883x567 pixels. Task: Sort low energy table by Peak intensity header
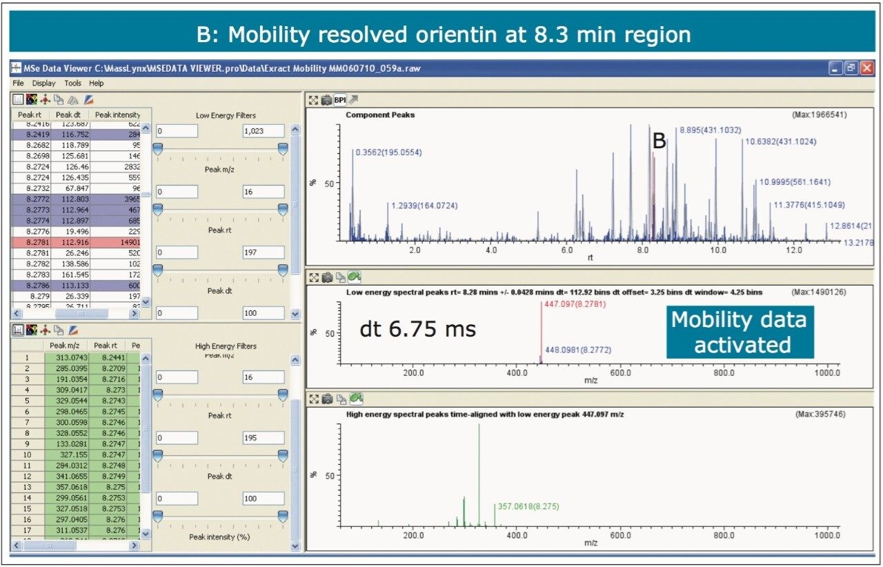(x=117, y=114)
